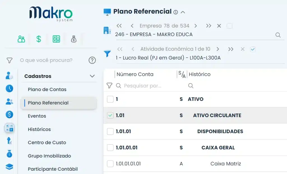287x174 pixels.
Task: Open the people module icon in top toolbar
Action: tap(21, 39)
